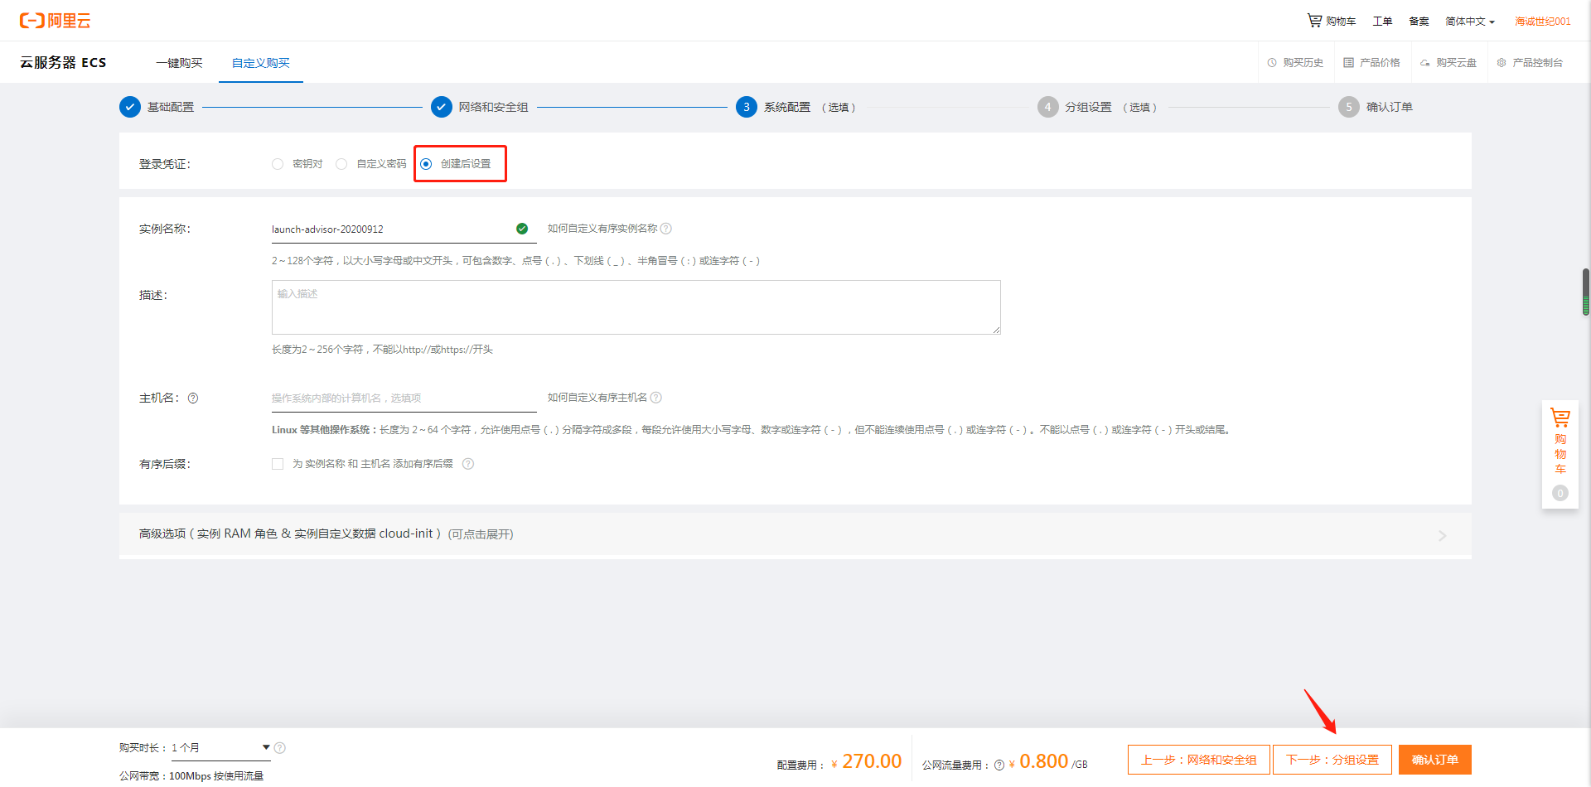Click the instance name input field
This screenshot has height=787, width=1591.
pyautogui.click(x=404, y=229)
